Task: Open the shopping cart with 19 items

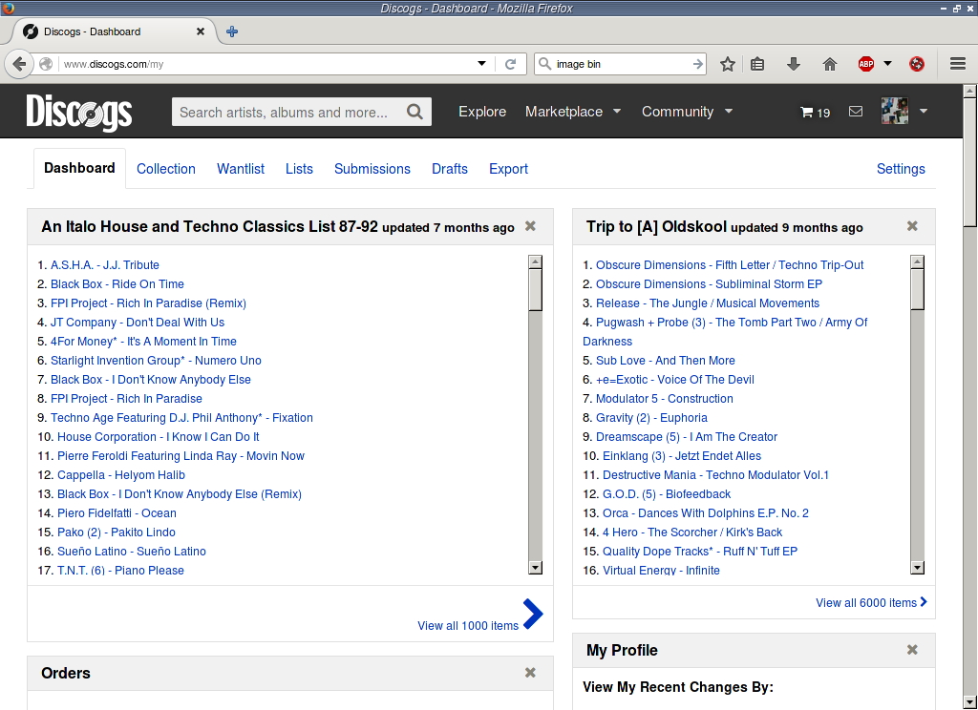Action: 815,113
